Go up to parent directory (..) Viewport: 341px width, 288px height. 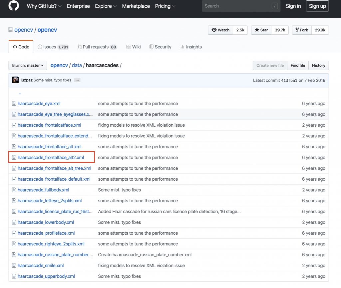click(x=20, y=93)
